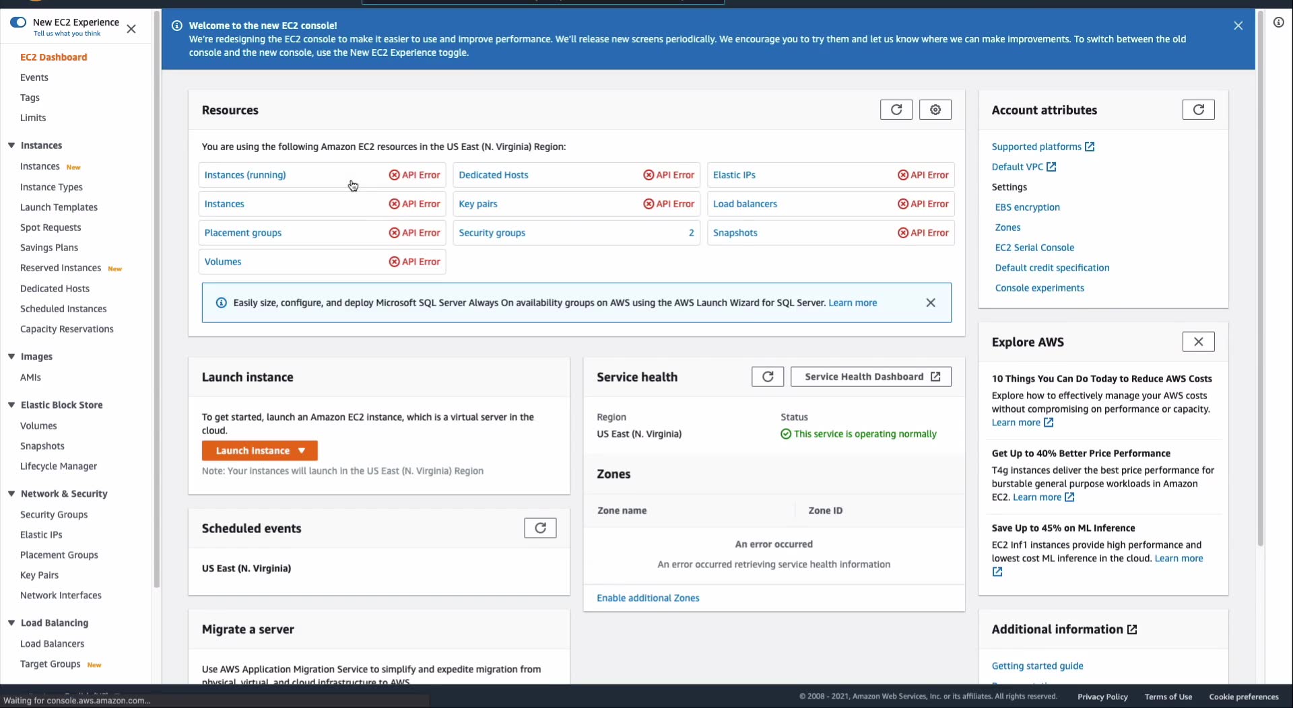Open Lifecycle Manager in sidebar

coord(59,466)
